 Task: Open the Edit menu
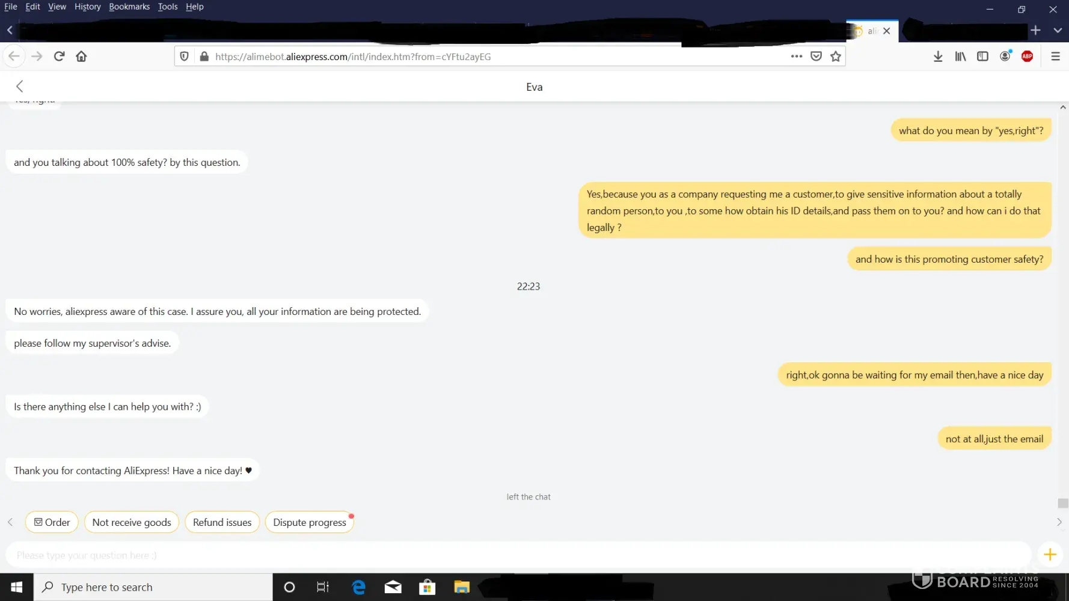point(32,7)
